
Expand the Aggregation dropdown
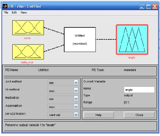pos(76,107)
